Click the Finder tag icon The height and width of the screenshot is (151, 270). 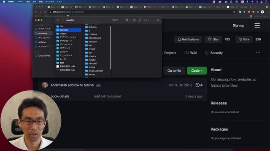tap(140, 20)
